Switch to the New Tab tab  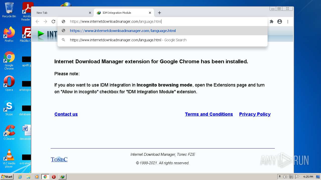(x=63, y=13)
